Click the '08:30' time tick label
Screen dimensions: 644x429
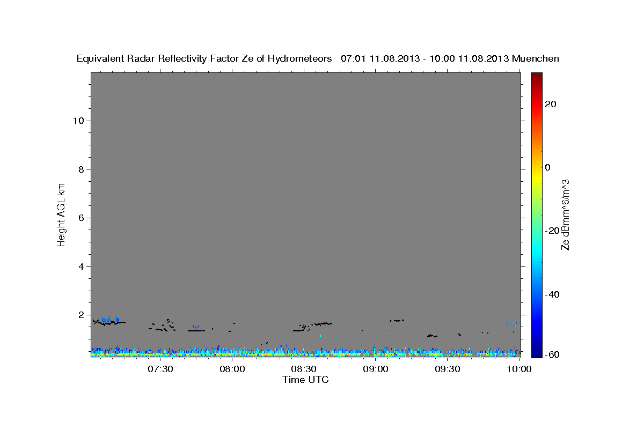pos(304,369)
